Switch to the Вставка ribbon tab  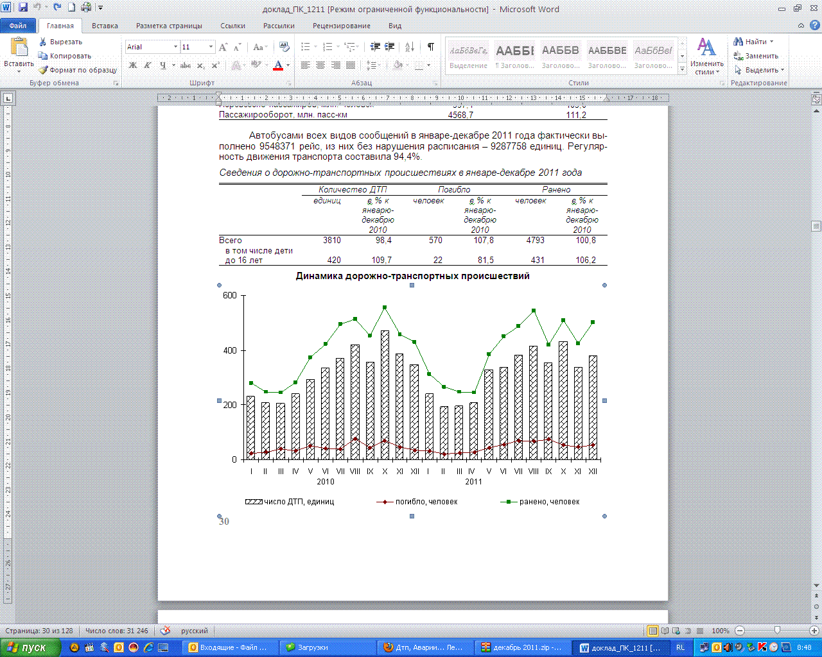click(105, 26)
